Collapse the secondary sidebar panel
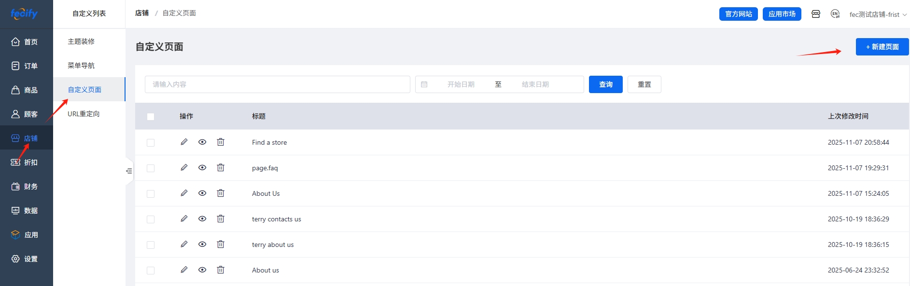This screenshot has width=910, height=286. pos(129,171)
